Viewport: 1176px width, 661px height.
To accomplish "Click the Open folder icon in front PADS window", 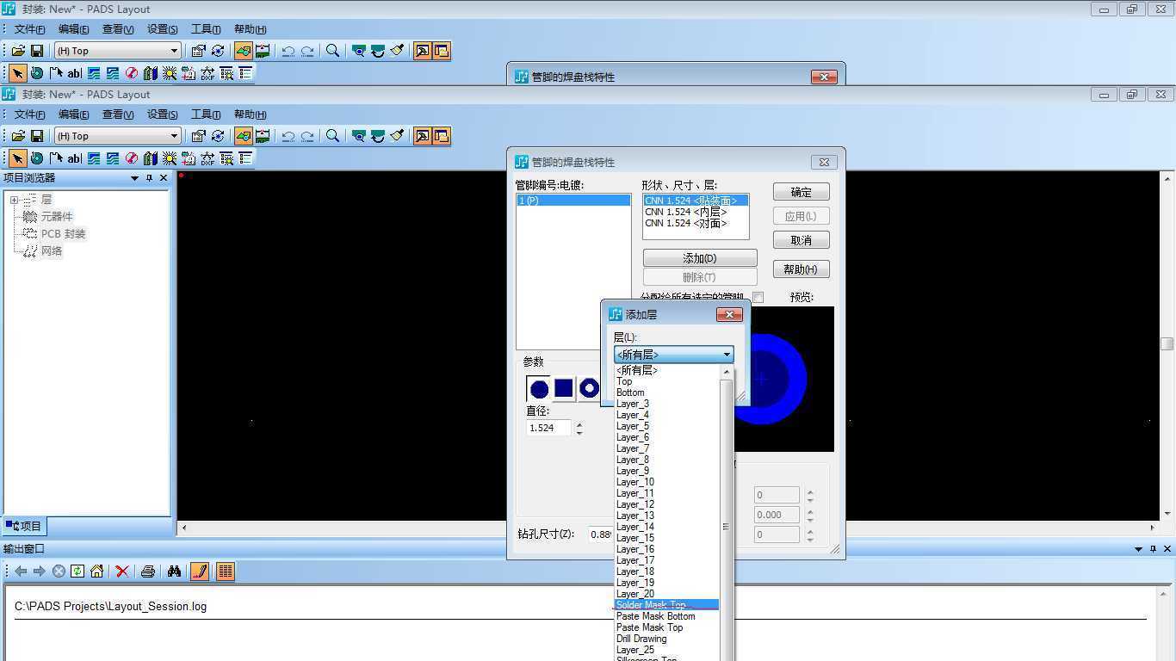I will click(18, 136).
